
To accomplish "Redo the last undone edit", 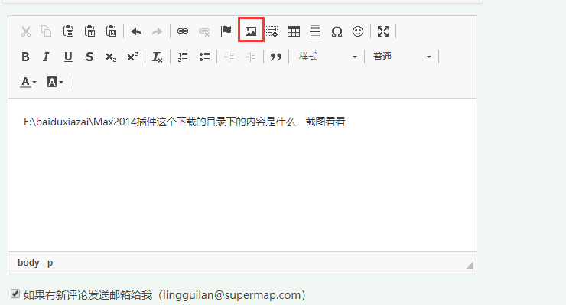I will tap(158, 31).
